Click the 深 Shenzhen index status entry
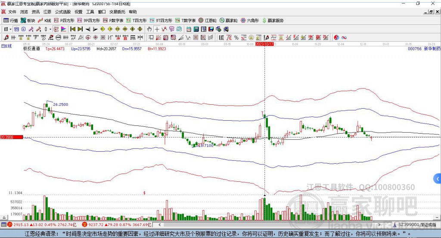Screen dimensions: 441x238 point(117,225)
